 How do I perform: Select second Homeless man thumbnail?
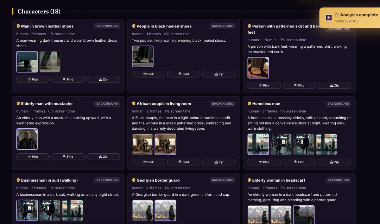pyautogui.click(x=281, y=144)
